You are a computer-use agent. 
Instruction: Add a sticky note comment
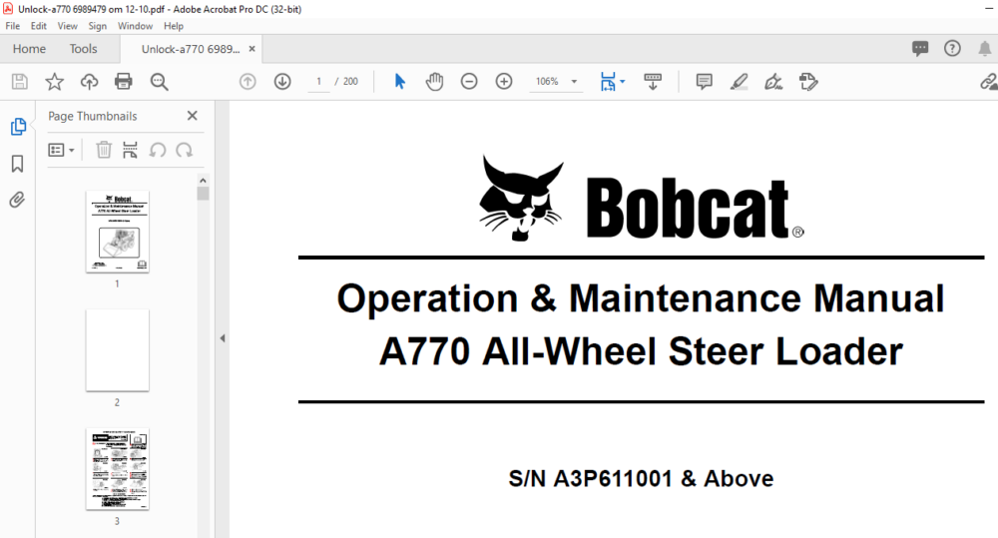point(704,82)
